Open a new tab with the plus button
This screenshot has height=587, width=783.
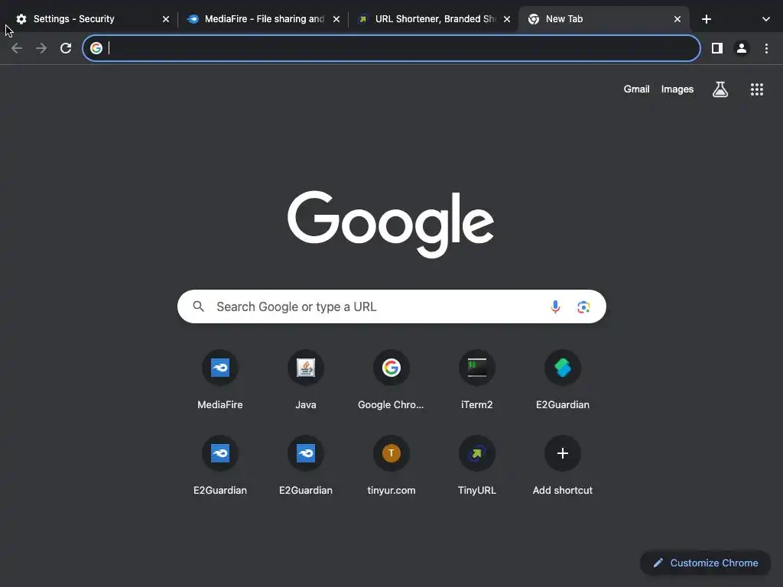pos(706,19)
